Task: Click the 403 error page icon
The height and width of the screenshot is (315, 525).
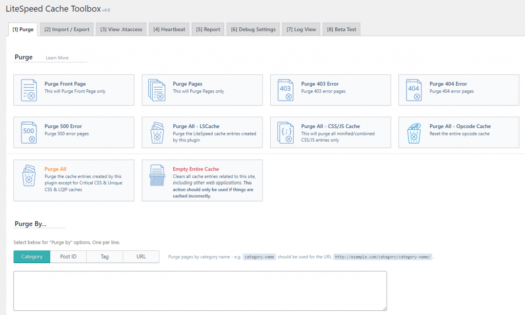Action: pyautogui.click(x=285, y=90)
